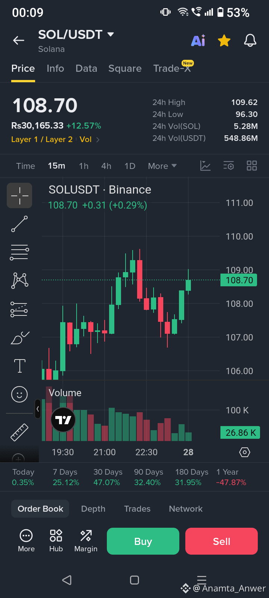Click the Volume indicator label
Image resolution: width=269 pixels, height=598 pixels.
coord(65,393)
